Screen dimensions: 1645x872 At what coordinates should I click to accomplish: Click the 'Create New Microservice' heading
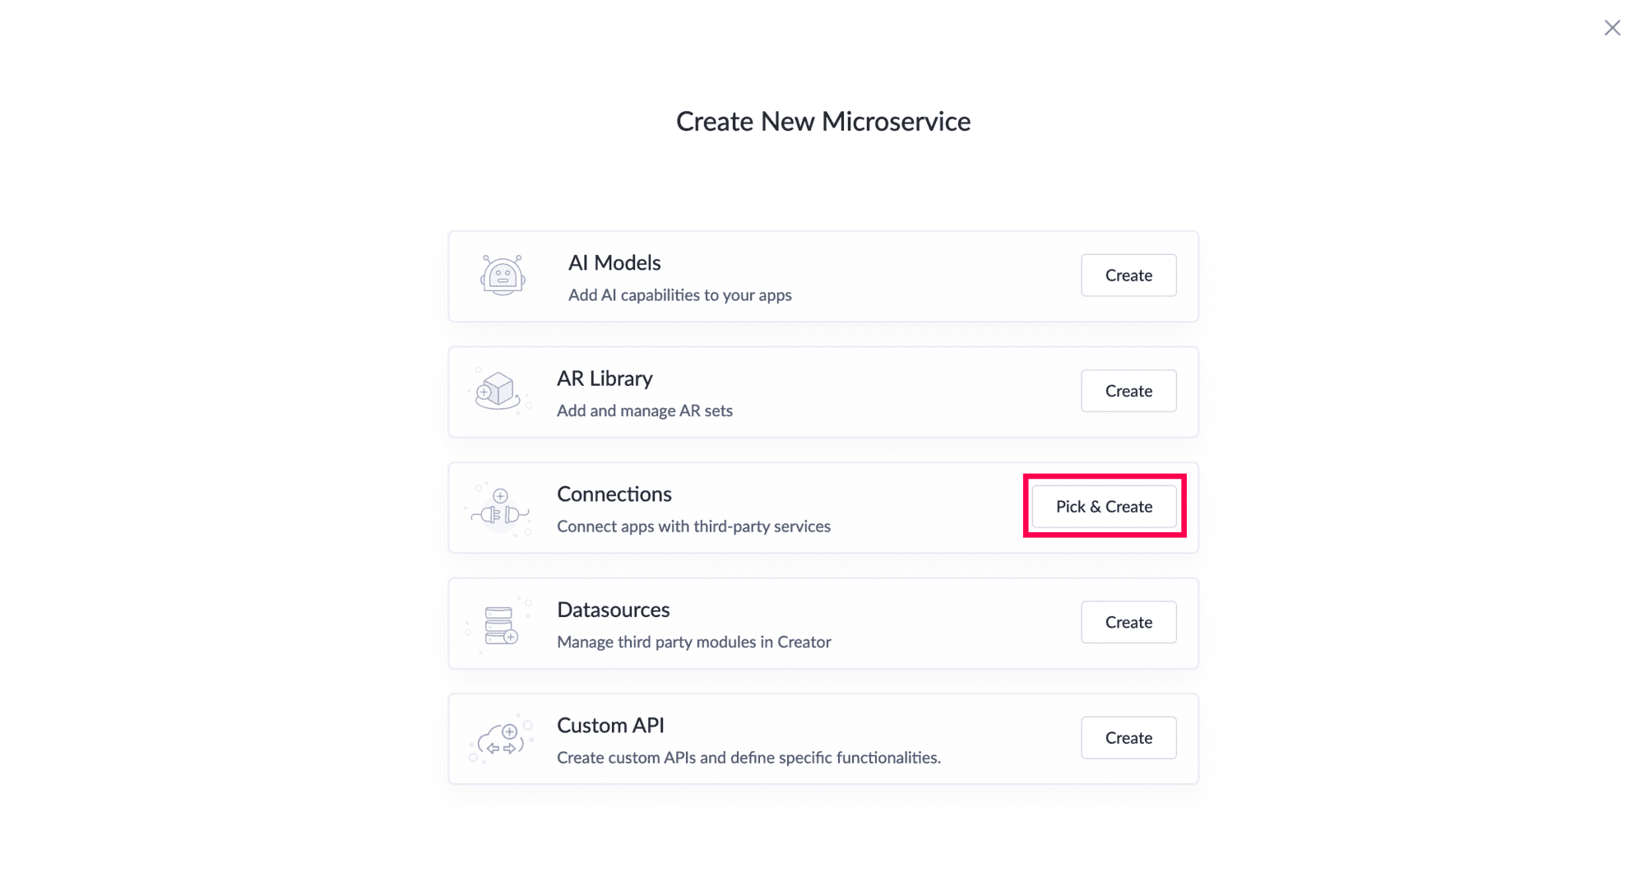tap(823, 122)
